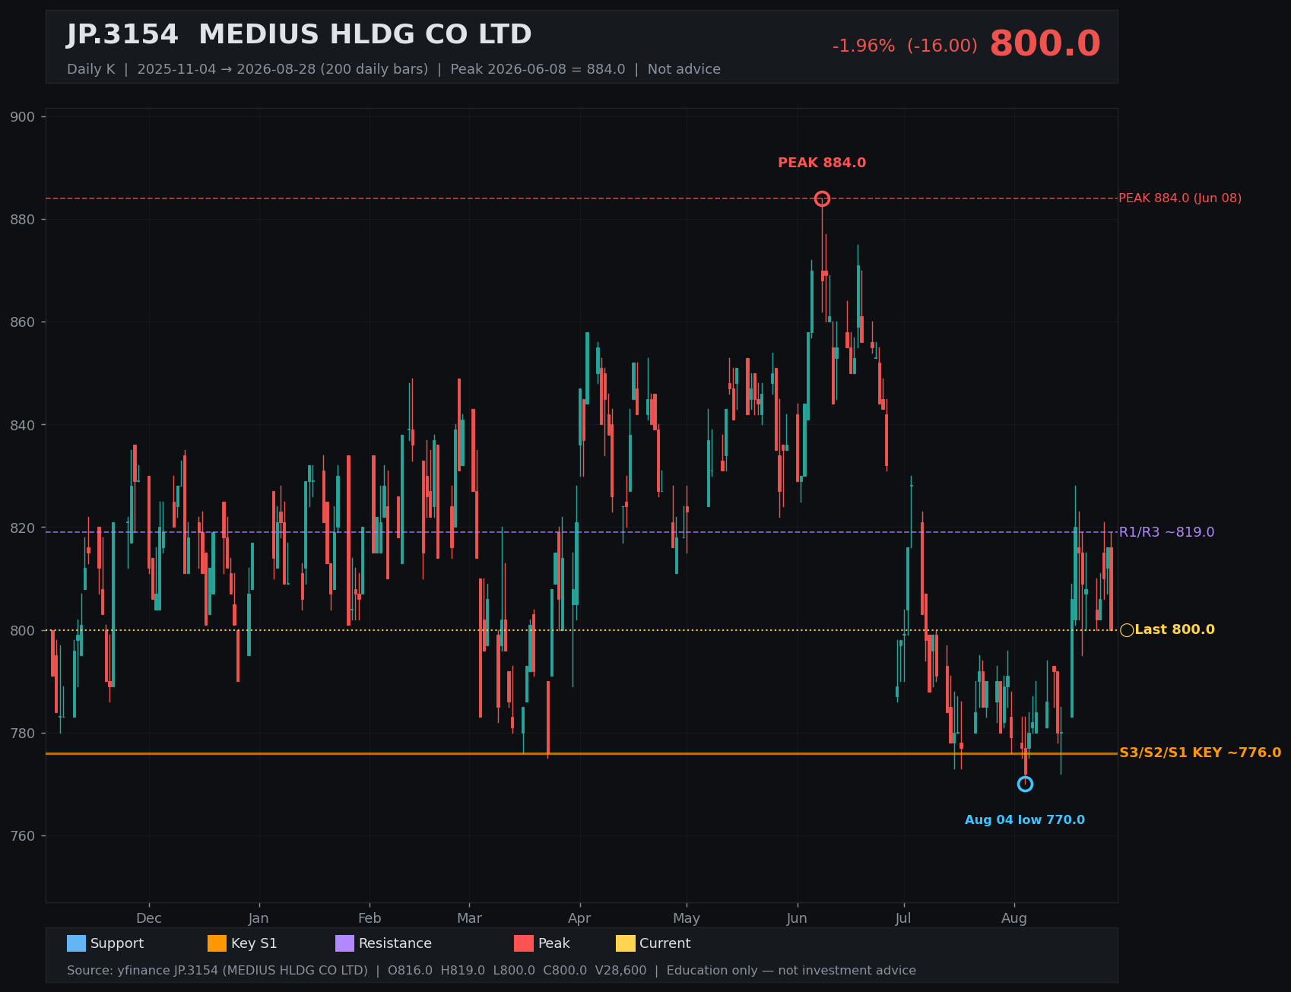Image resolution: width=1291 pixels, height=992 pixels.
Task: Click the 'C800.0' close value in footer
Action: [565, 971]
